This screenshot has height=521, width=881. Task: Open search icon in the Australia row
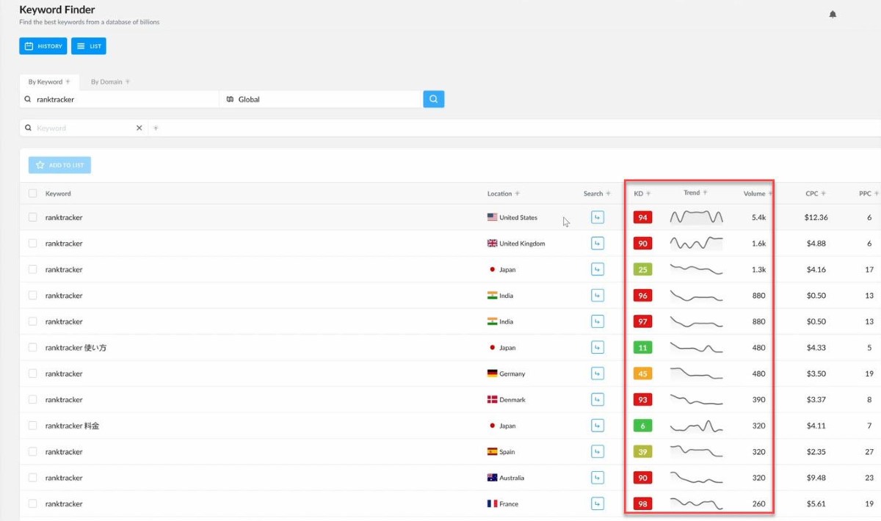pos(598,478)
